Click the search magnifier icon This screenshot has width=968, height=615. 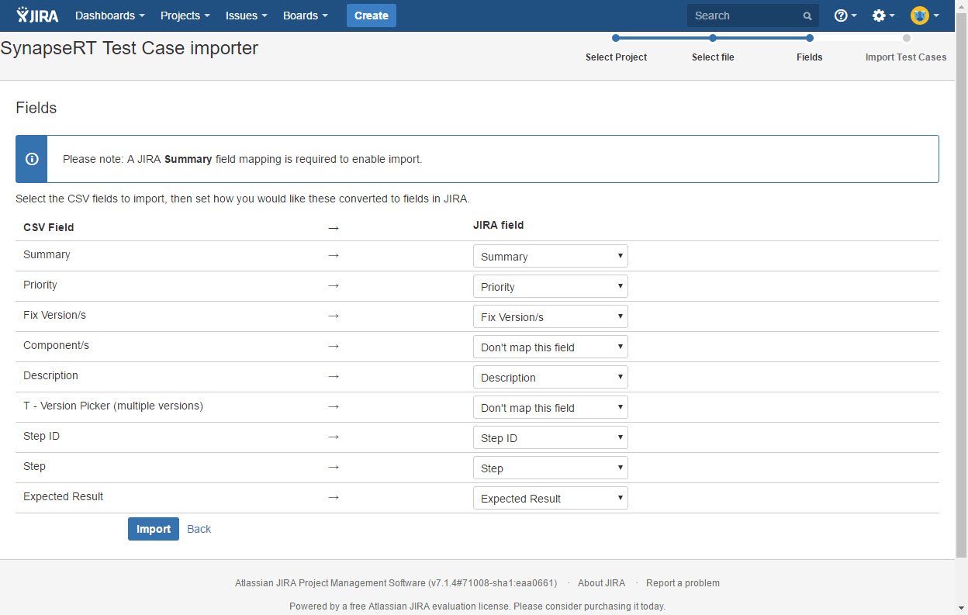pos(807,16)
